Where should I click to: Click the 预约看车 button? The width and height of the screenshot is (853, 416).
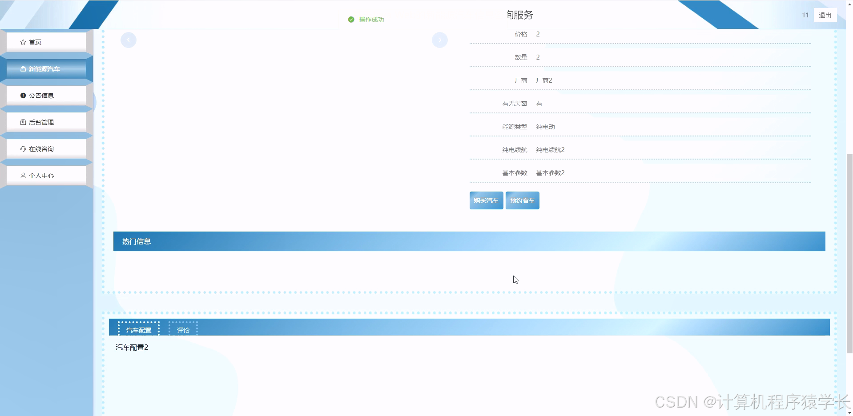tap(522, 200)
